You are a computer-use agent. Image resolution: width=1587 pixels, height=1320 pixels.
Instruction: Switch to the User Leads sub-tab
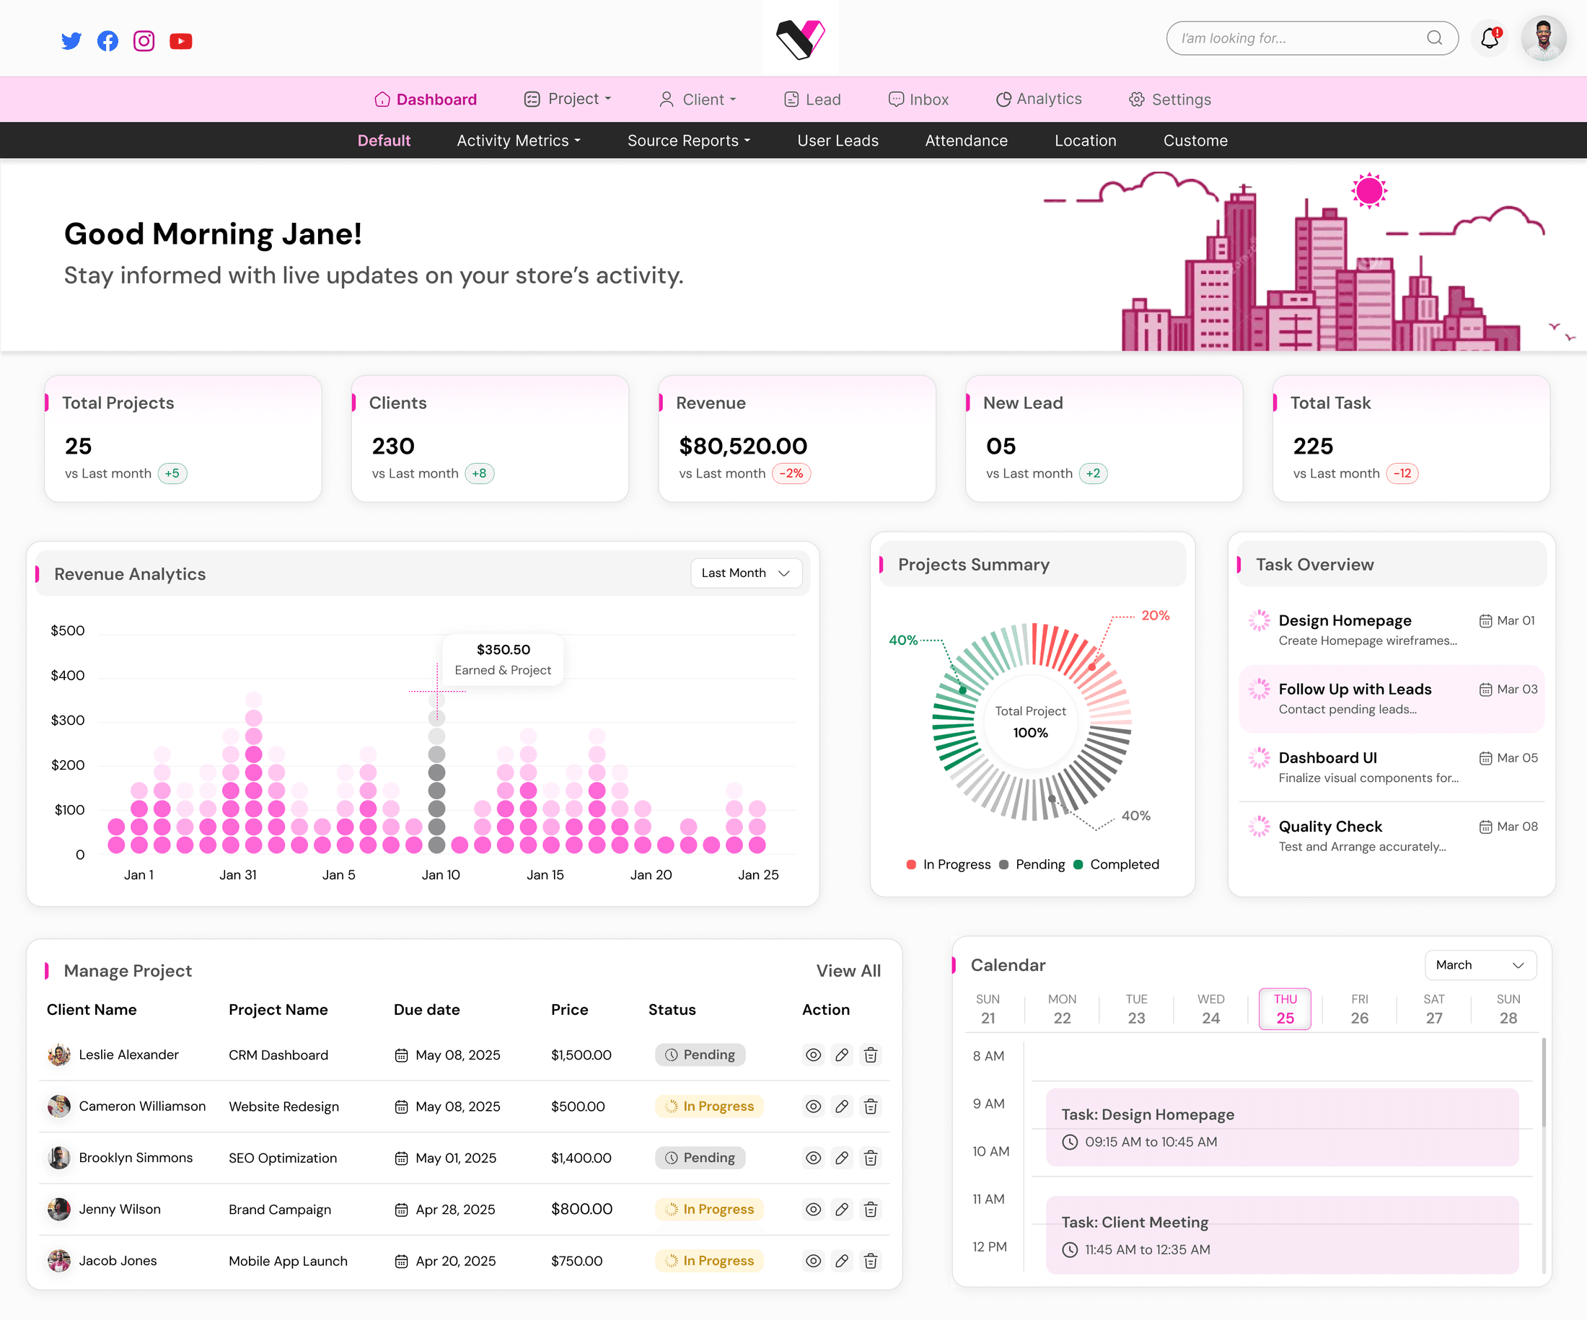coord(838,141)
